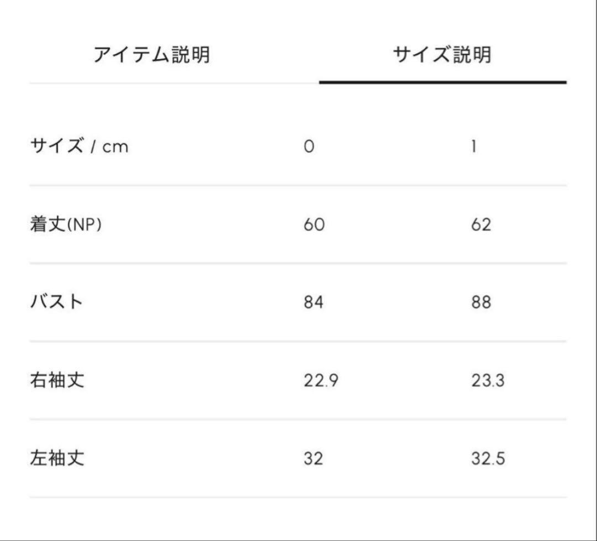Click the サイズ / cm row label
This screenshot has height=541, width=597.
(79, 146)
